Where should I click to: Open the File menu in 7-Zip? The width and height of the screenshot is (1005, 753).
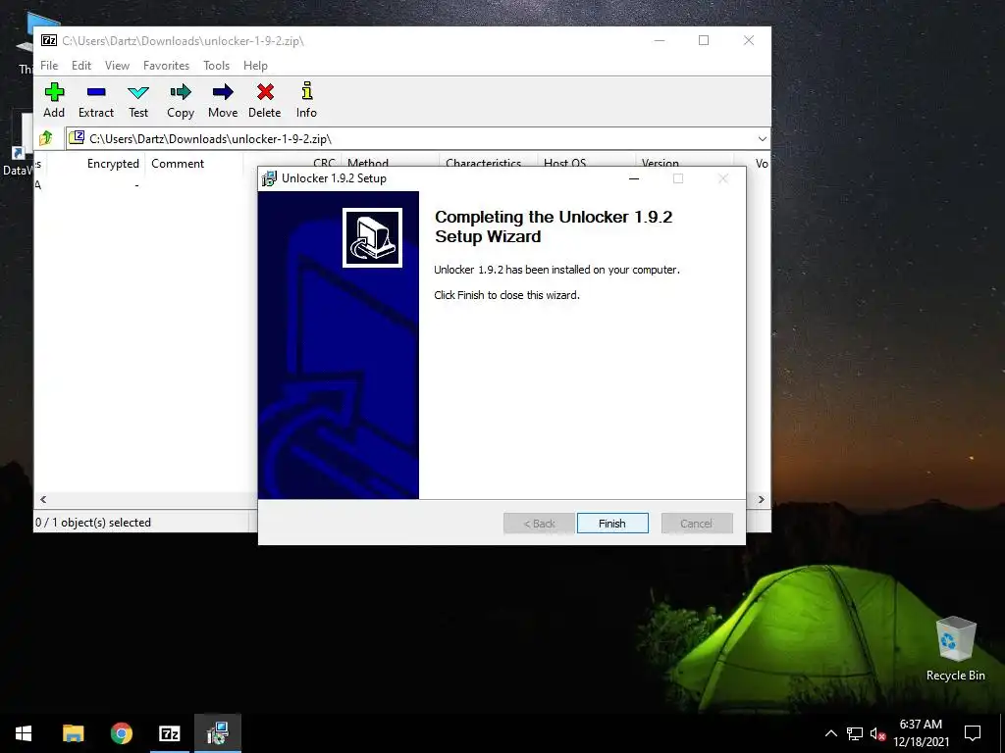click(x=49, y=66)
